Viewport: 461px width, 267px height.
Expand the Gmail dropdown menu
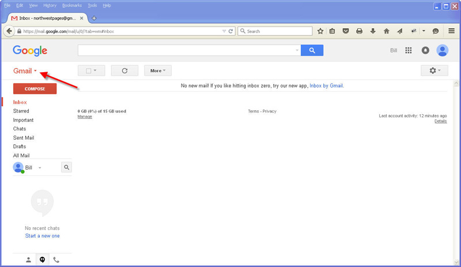tap(35, 71)
